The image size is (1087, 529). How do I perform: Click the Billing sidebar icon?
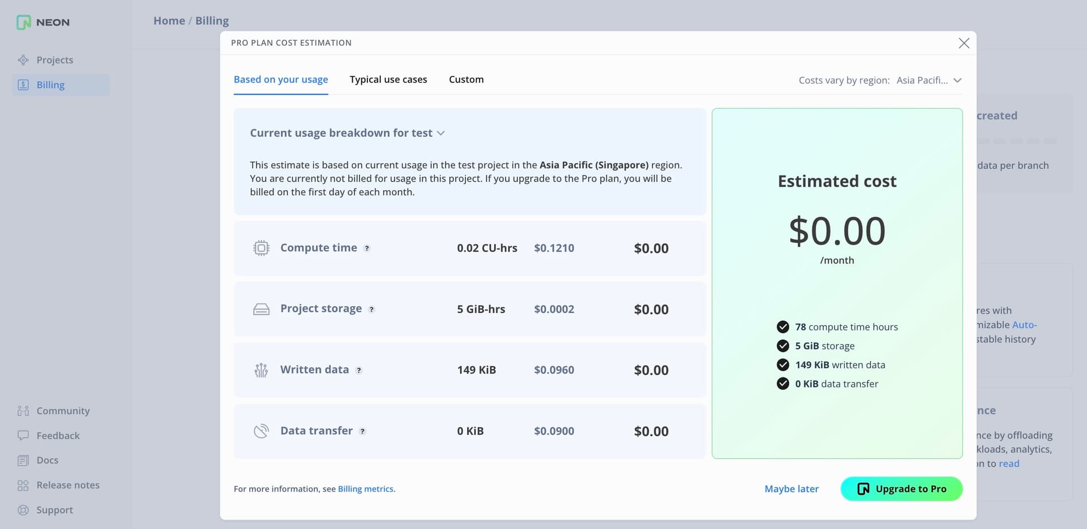tap(22, 84)
